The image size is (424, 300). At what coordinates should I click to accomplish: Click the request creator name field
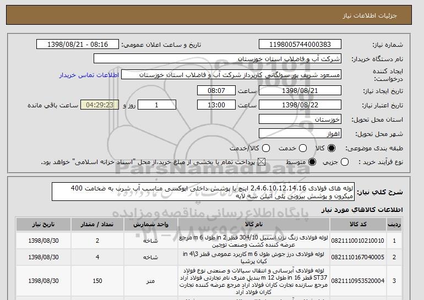tap(231, 75)
